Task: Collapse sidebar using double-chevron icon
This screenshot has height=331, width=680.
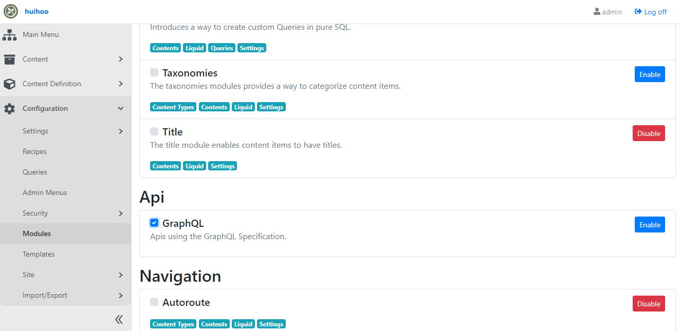Action: pyautogui.click(x=119, y=320)
